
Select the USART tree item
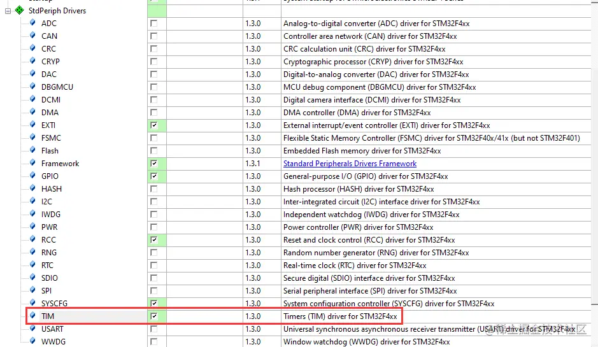(53, 329)
